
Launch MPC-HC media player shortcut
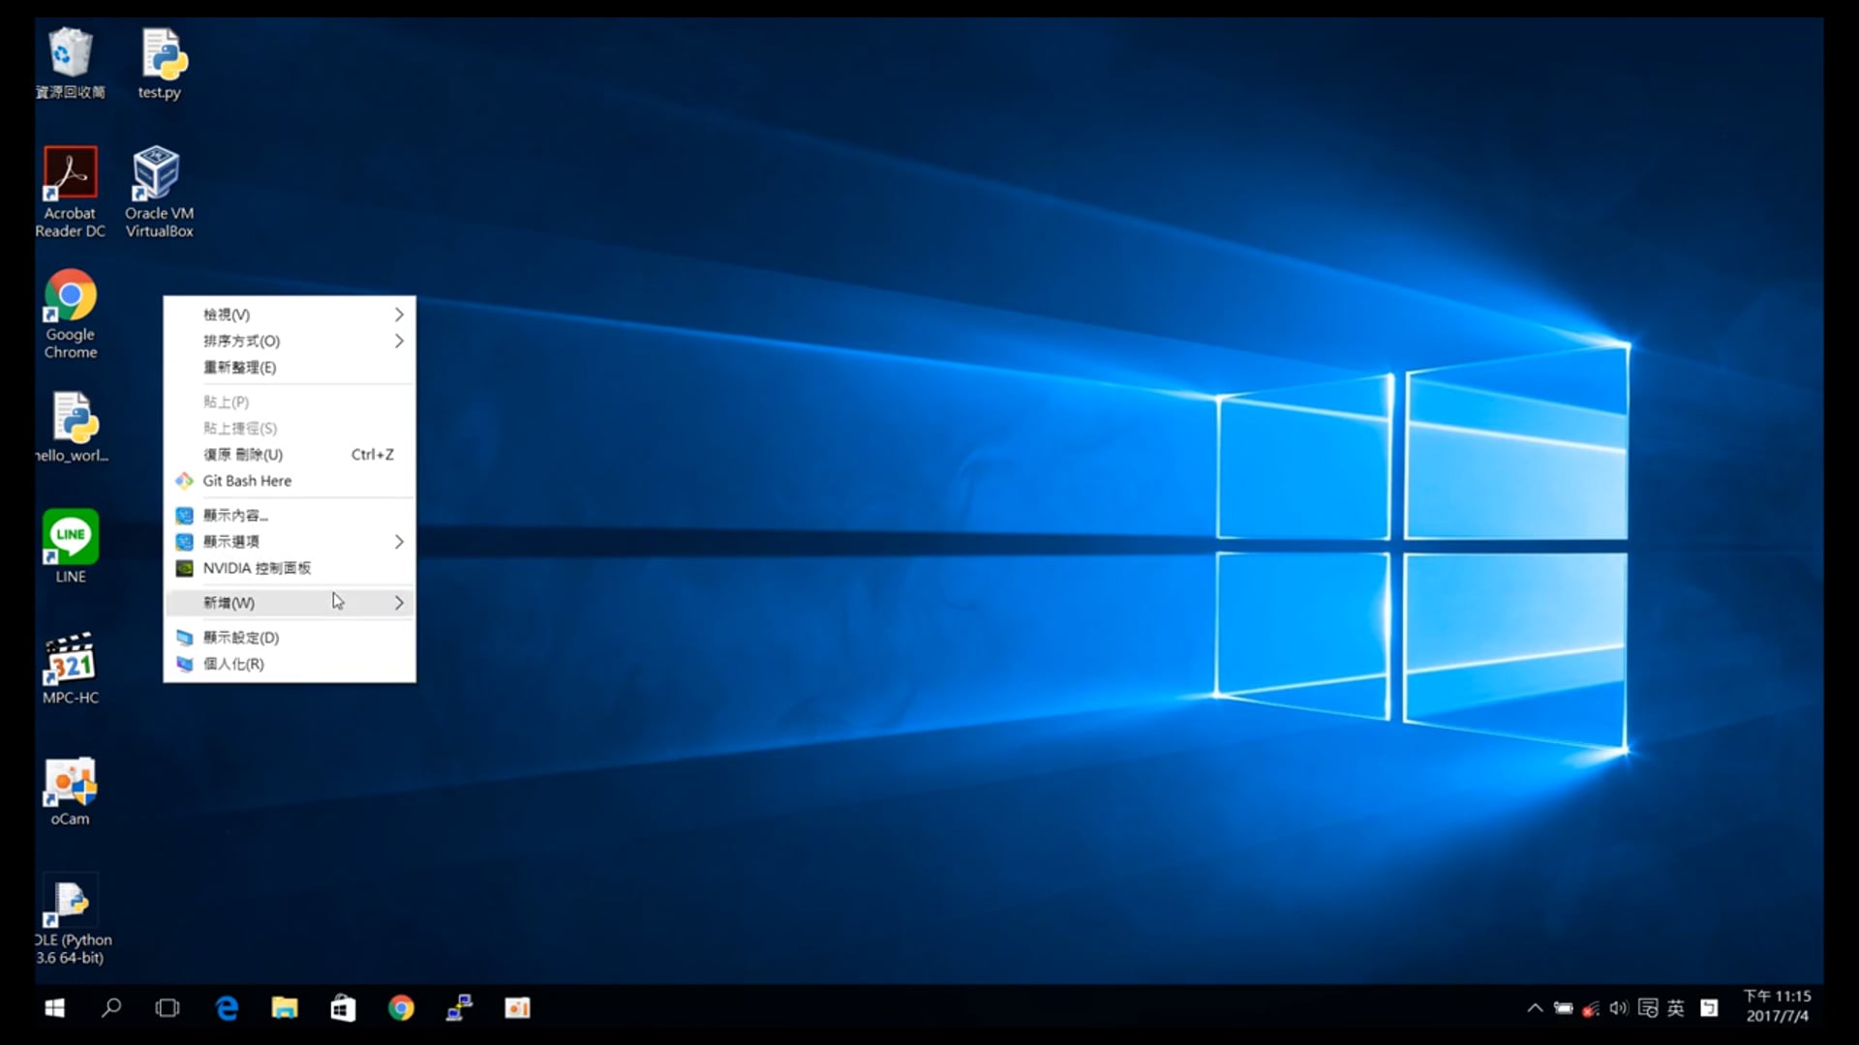tap(70, 660)
